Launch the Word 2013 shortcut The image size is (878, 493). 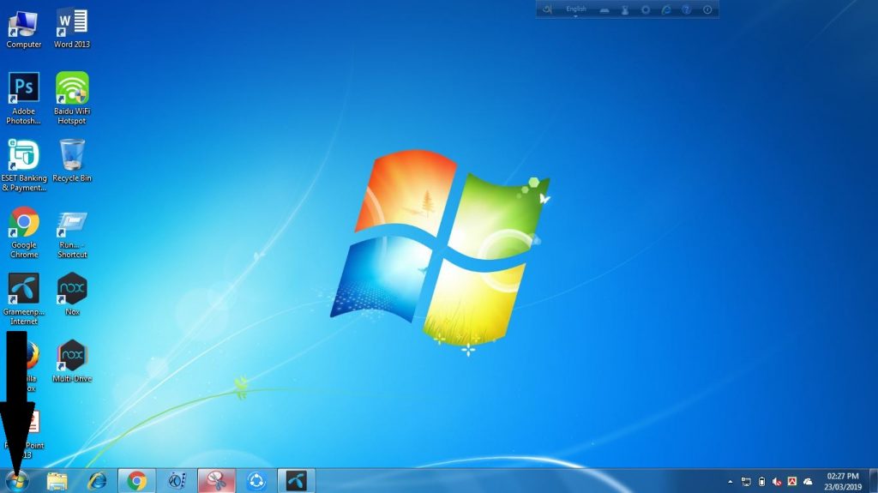(x=72, y=29)
